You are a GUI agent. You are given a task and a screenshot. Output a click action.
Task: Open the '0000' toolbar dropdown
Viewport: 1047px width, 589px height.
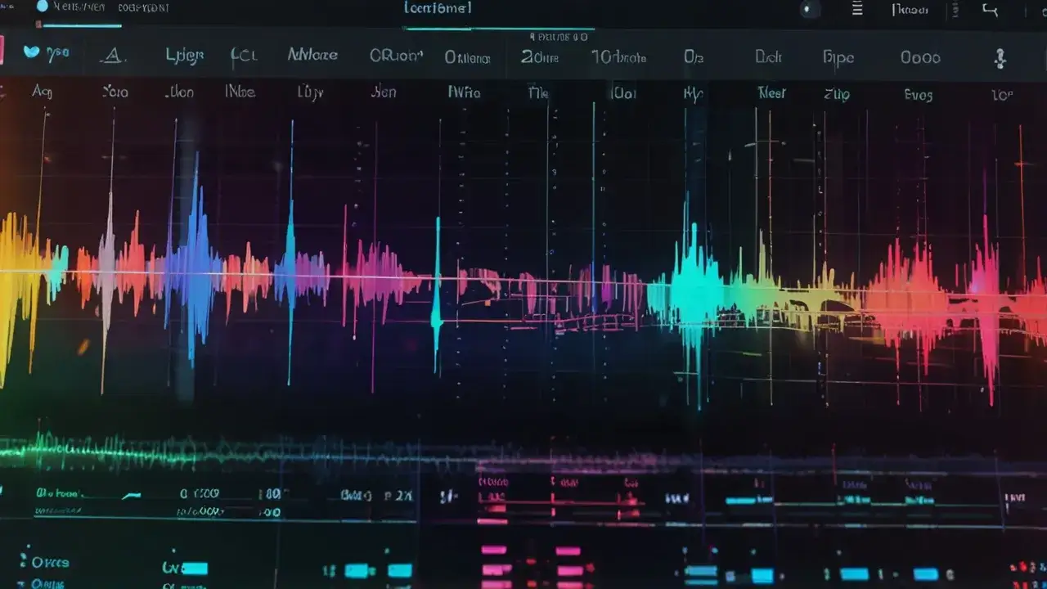(x=919, y=58)
